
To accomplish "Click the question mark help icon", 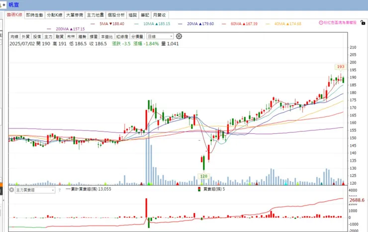I will click(x=60, y=190).
